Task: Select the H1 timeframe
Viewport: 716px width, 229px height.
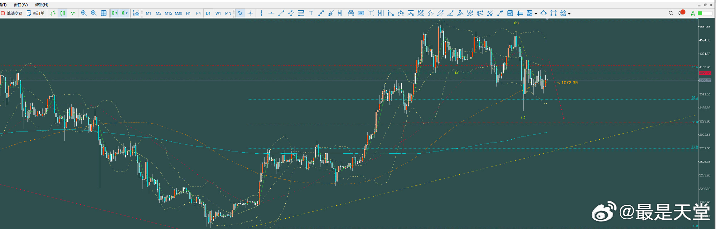Action: 188,13
